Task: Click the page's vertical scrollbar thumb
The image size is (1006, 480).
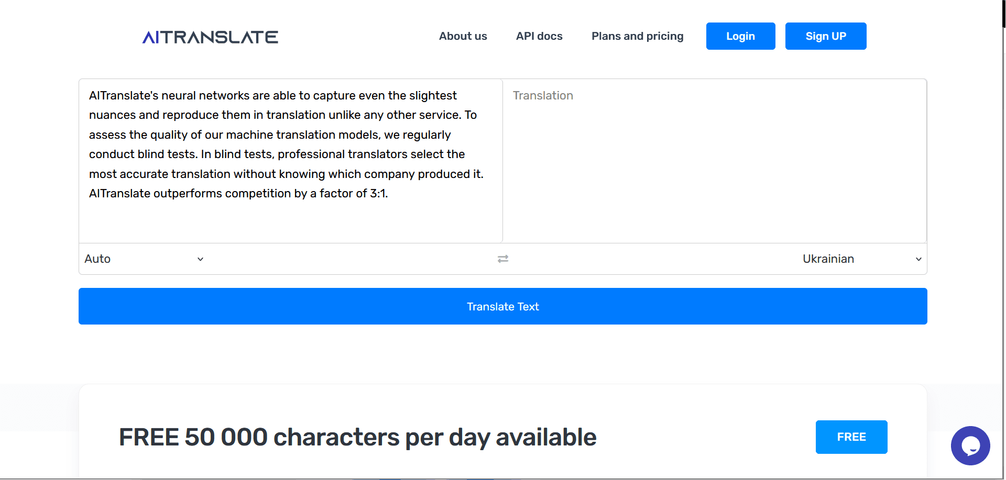Action: tap(1003, 13)
